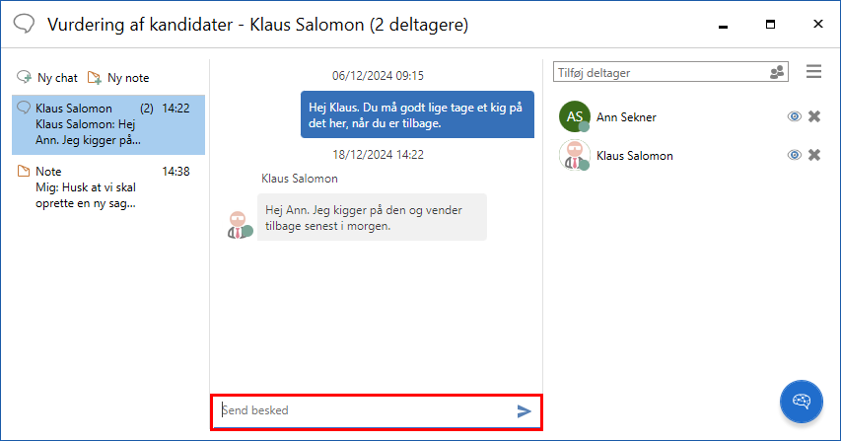Click the send message arrow icon

pos(524,410)
